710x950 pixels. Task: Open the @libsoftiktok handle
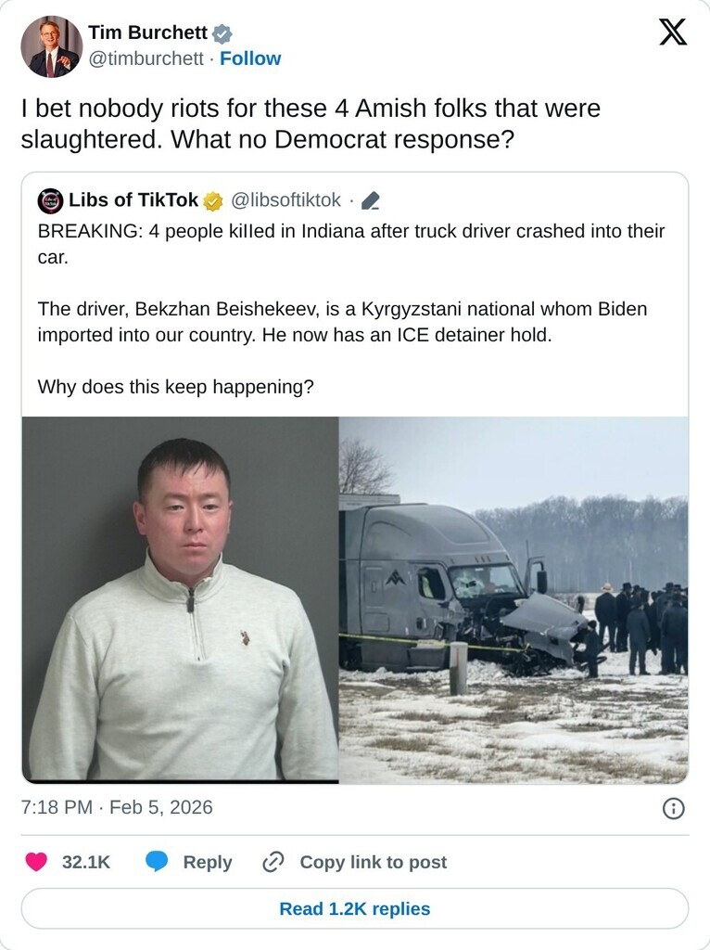[285, 200]
